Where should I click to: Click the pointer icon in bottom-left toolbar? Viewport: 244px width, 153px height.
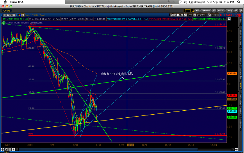13,149
